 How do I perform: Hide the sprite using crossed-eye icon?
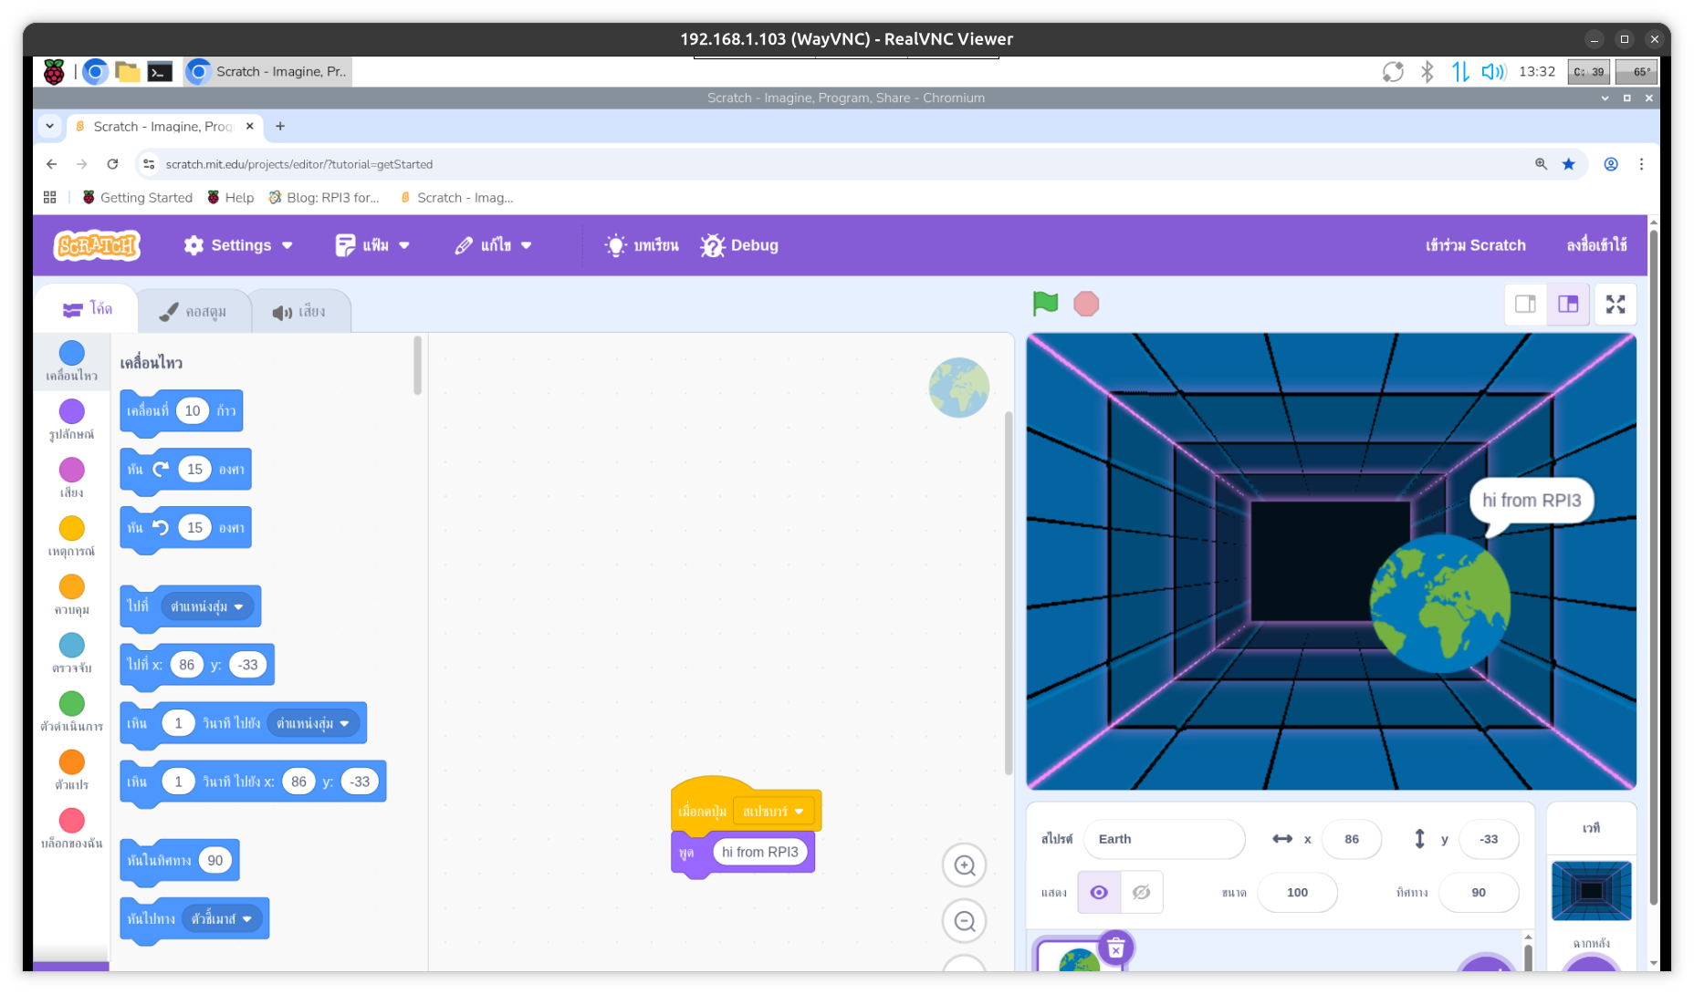(1141, 892)
